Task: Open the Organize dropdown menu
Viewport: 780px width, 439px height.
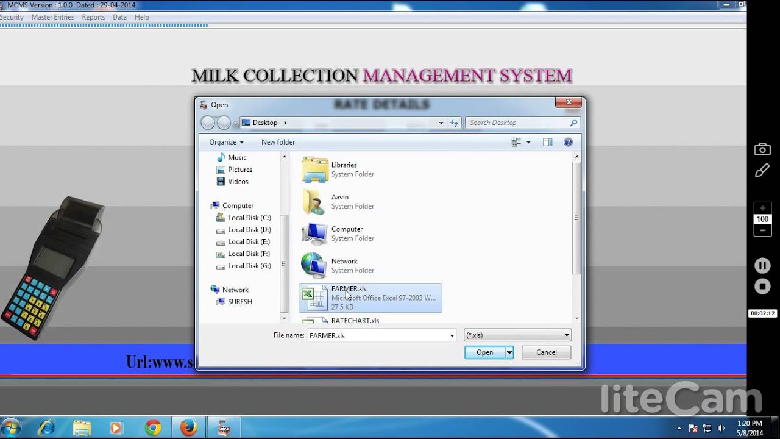Action: [226, 142]
